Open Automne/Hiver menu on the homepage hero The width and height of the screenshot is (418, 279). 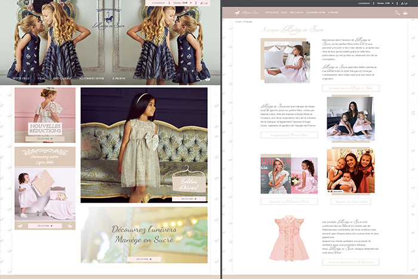(91, 78)
